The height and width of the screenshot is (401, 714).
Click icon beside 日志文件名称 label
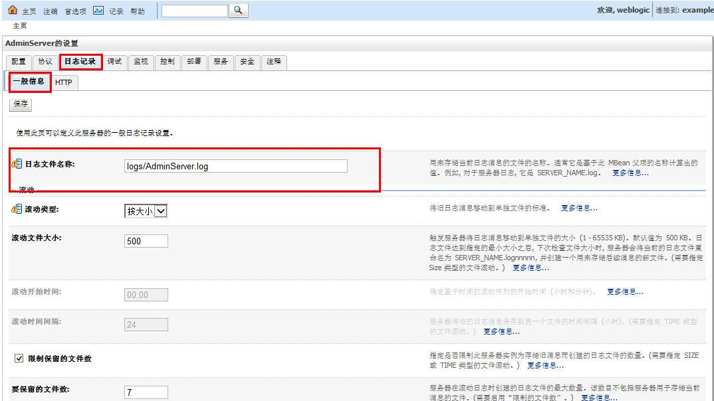17,164
